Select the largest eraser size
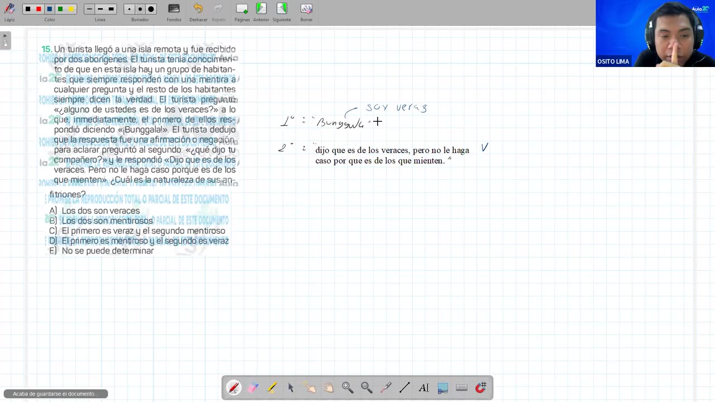This screenshot has height=402, width=715. pos(151,9)
